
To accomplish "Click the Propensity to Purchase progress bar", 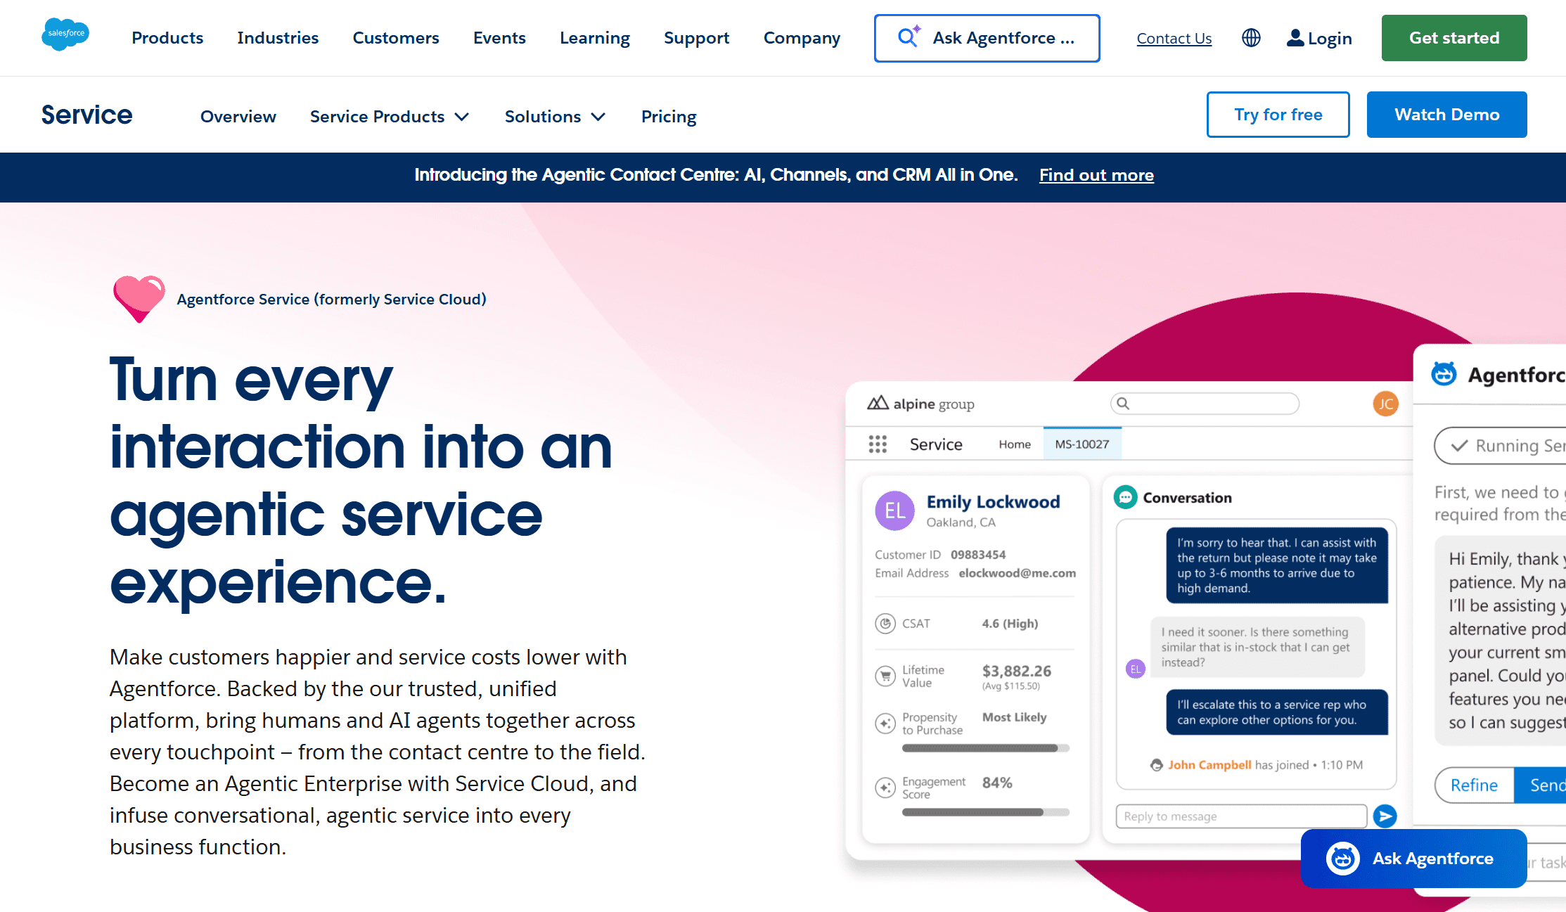I will (x=985, y=749).
